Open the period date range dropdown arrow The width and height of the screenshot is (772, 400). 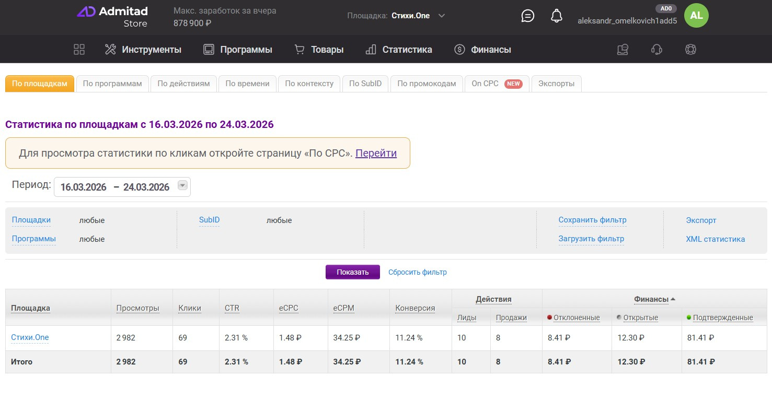182,185
